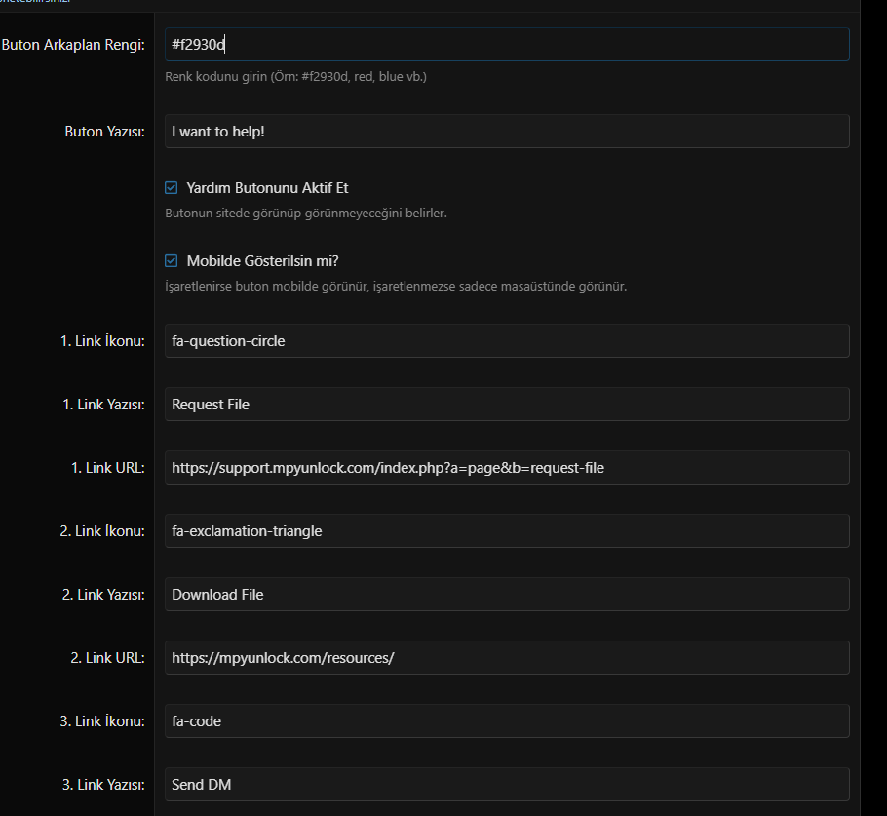Uncheck the Yardım Butonunu Aktif Et checkbox
The height and width of the screenshot is (816, 887).
coord(172,188)
